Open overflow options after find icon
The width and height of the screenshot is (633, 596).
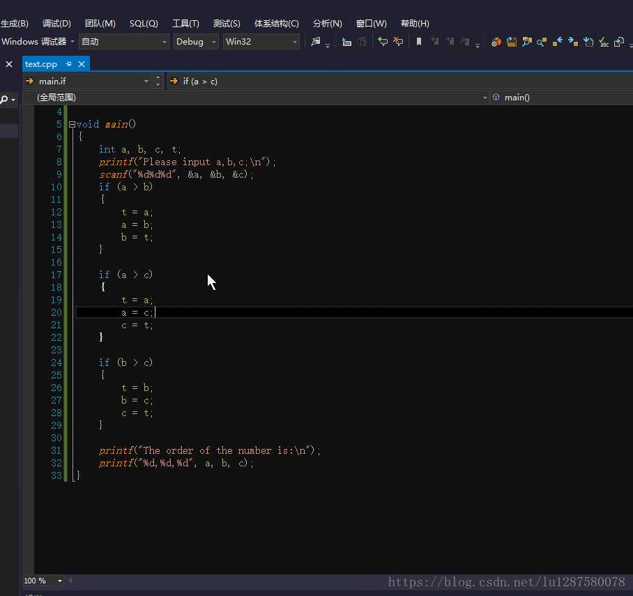tap(328, 45)
